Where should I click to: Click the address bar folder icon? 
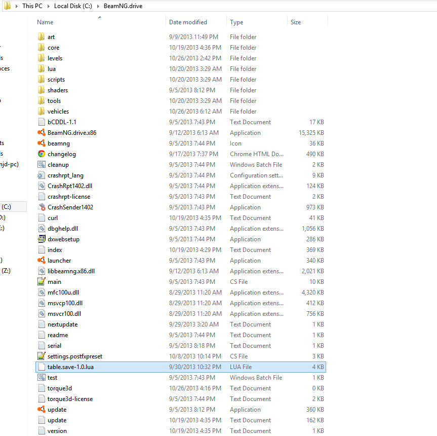(x=7, y=6)
